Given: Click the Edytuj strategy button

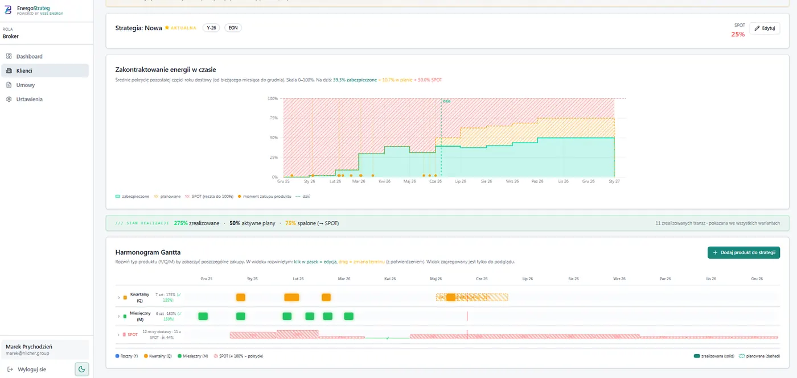Looking at the screenshot, I should pyautogui.click(x=765, y=28).
